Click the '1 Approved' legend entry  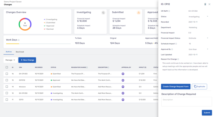click(49, 26)
